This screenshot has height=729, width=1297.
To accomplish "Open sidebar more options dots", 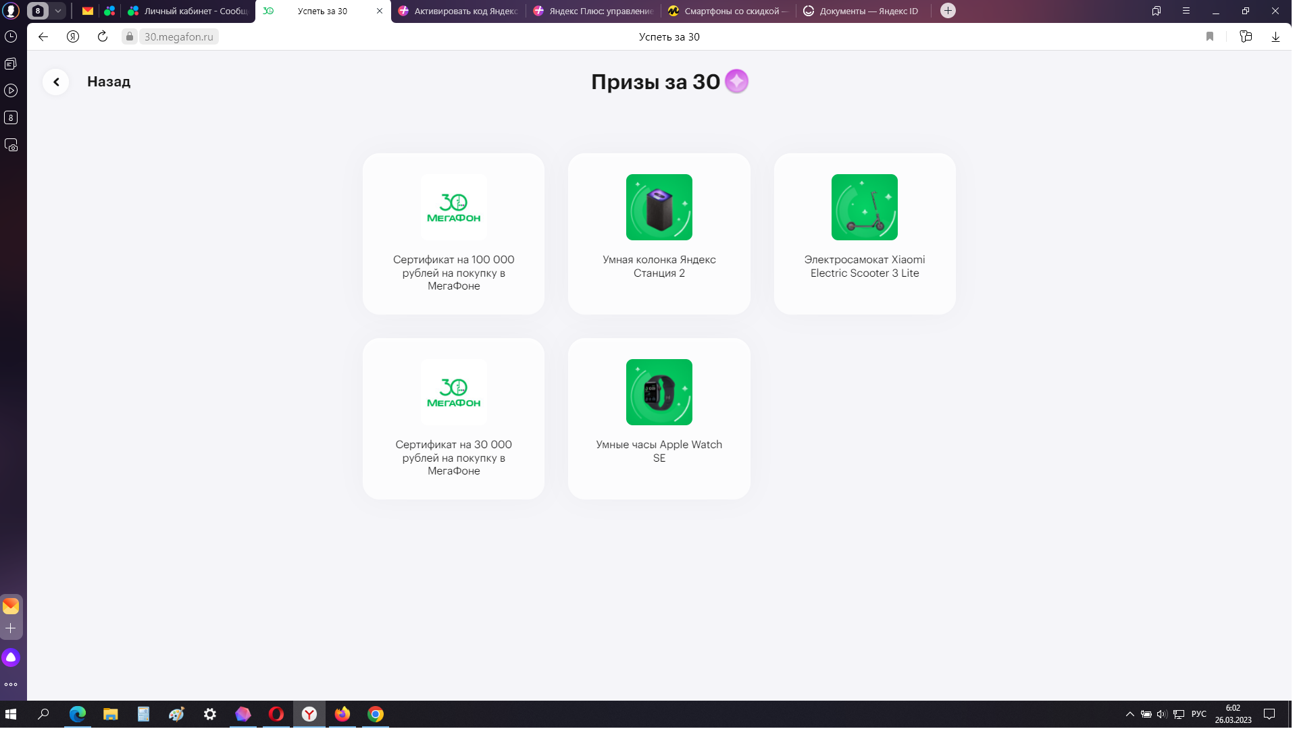I will pos(11,684).
